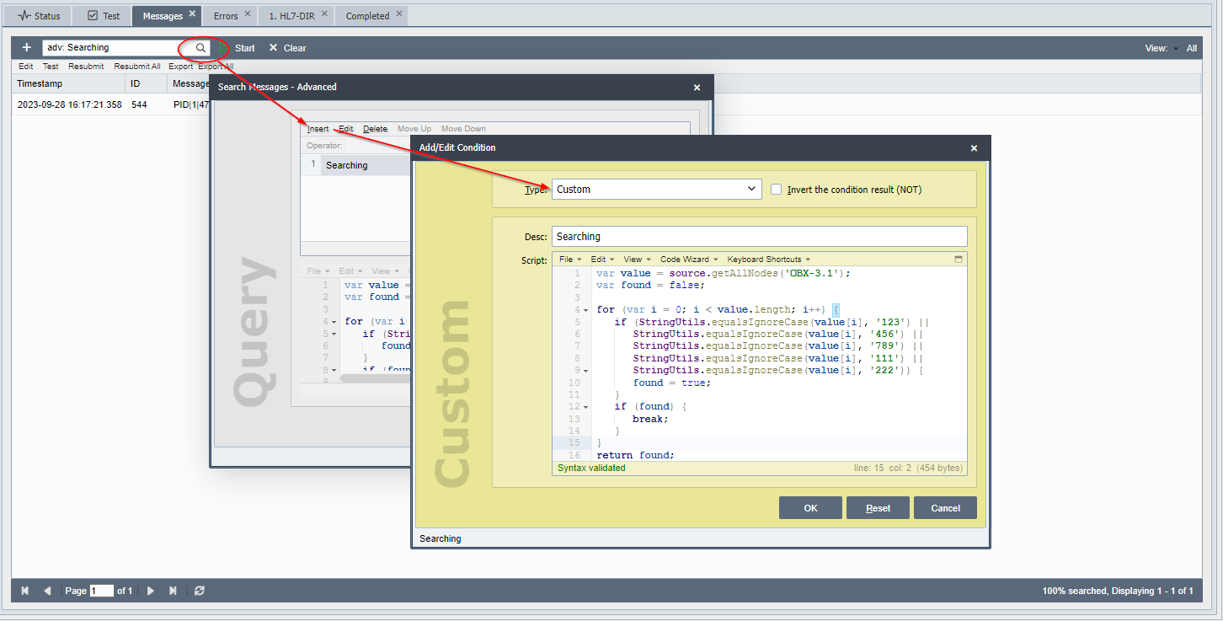Open the Type dropdown showing Custom

point(657,190)
